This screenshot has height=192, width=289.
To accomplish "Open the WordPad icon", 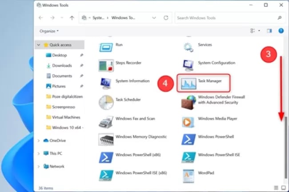I will [x=188, y=176].
